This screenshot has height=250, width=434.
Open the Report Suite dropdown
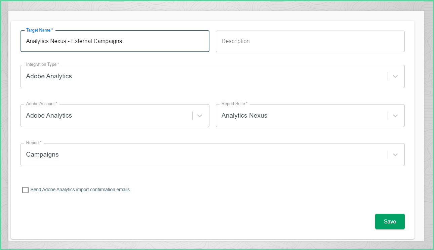tap(310, 116)
